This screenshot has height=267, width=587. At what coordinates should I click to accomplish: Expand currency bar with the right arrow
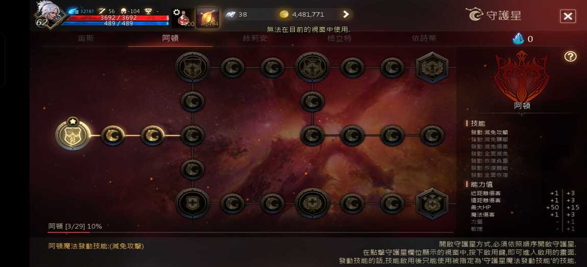(x=346, y=15)
